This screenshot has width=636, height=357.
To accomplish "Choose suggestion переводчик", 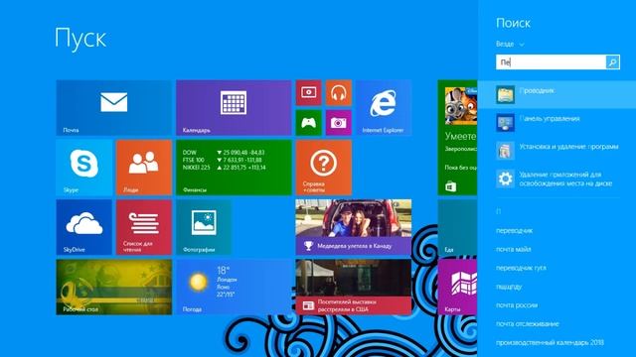I will click(x=514, y=231).
